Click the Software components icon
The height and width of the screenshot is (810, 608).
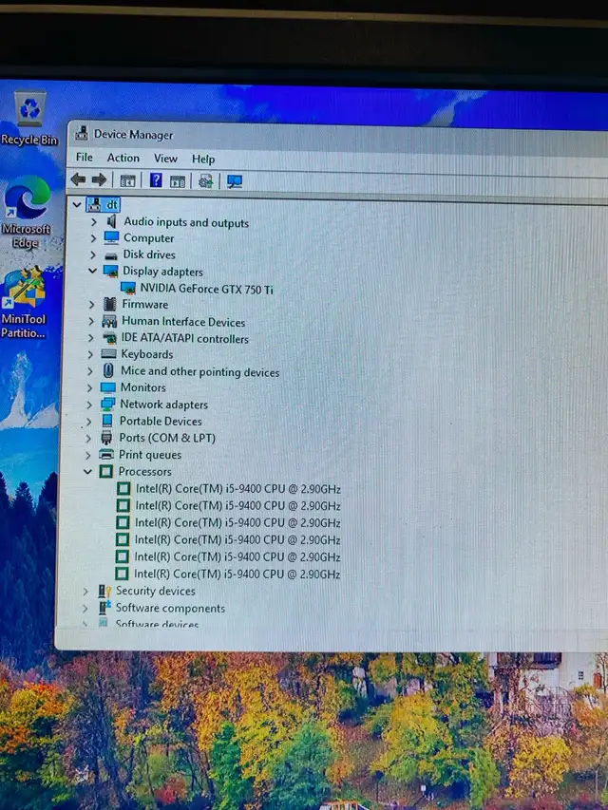[104, 608]
